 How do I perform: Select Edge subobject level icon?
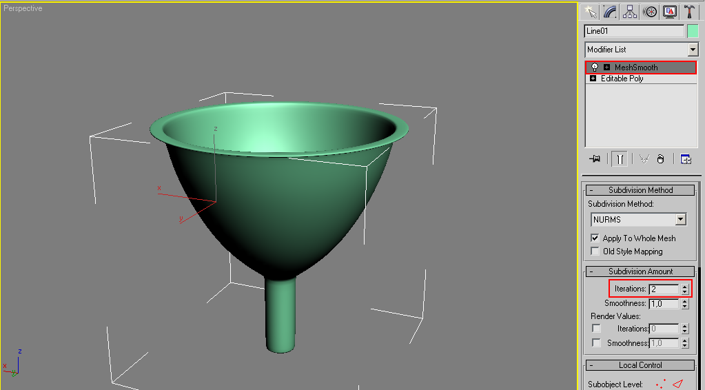click(679, 384)
